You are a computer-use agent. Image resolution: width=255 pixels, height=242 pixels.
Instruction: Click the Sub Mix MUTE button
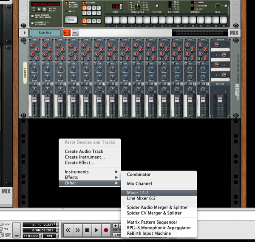[67, 33]
